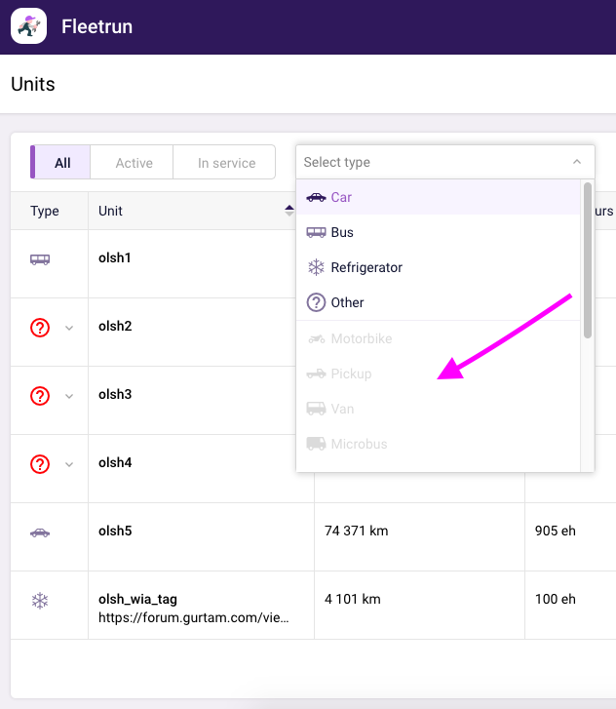This screenshot has height=709, width=616.
Task: Click the type dropdown list scrollbar
Action: point(587,260)
